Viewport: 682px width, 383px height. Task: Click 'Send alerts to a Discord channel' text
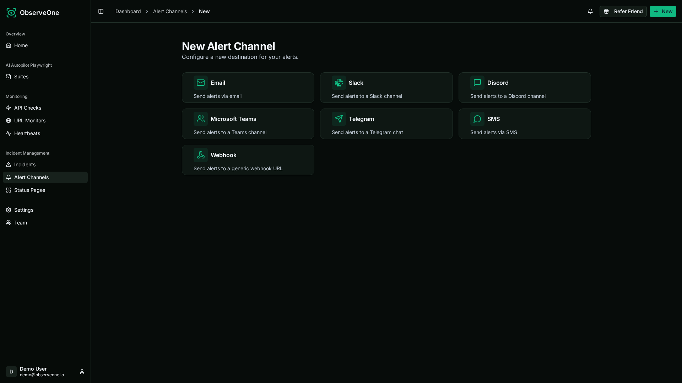pos(508,96)
